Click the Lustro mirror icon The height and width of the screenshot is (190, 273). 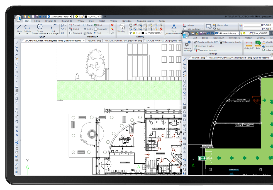tap(85, 29)
